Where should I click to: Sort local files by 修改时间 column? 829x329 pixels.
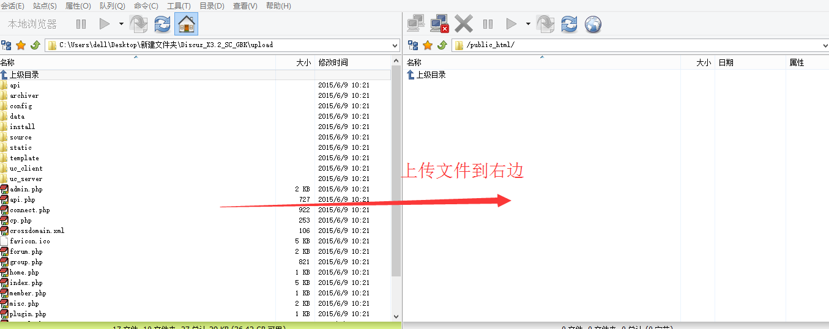(333, 62)
